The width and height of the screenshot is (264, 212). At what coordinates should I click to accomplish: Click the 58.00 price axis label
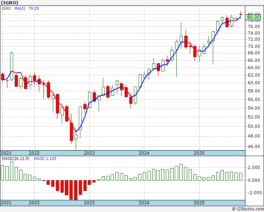pos(254,91)
